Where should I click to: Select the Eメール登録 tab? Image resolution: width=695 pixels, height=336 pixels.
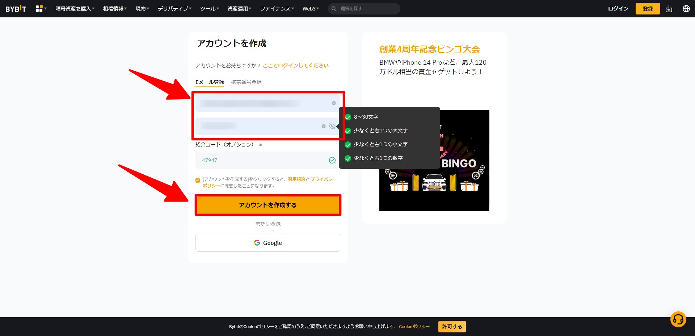pyautogui.click(x=210, y=82)
